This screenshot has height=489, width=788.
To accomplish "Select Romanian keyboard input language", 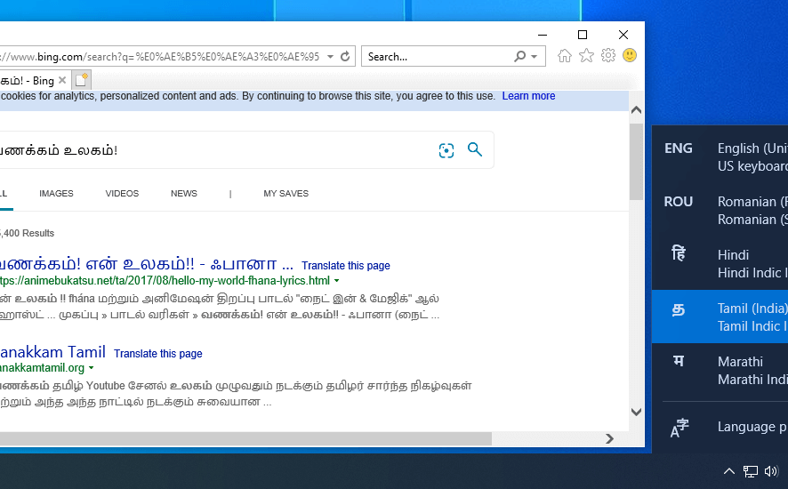I will (720, 210).
